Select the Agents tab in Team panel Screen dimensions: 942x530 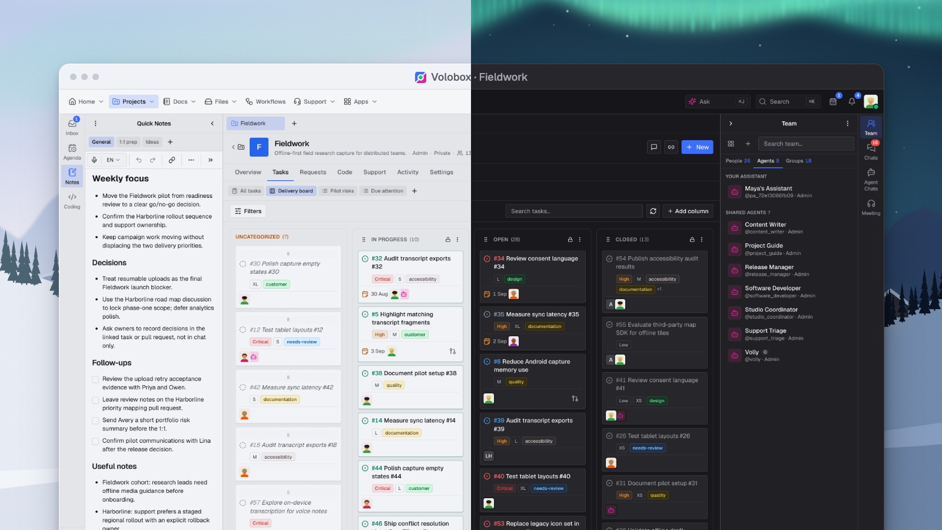pos(768,161)
